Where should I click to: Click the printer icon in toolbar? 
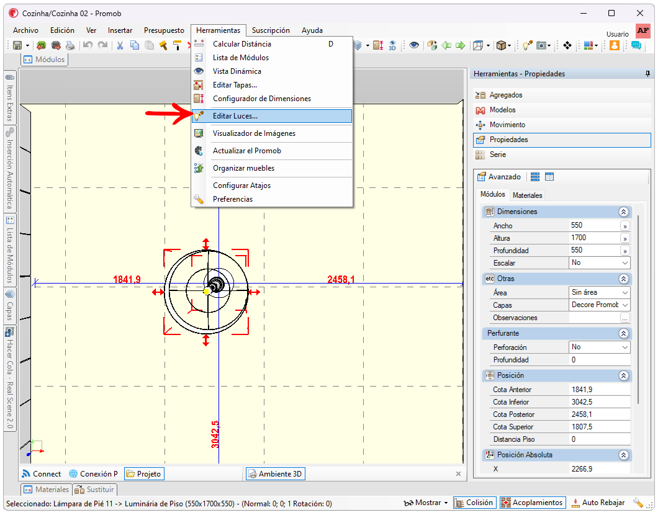71,45
